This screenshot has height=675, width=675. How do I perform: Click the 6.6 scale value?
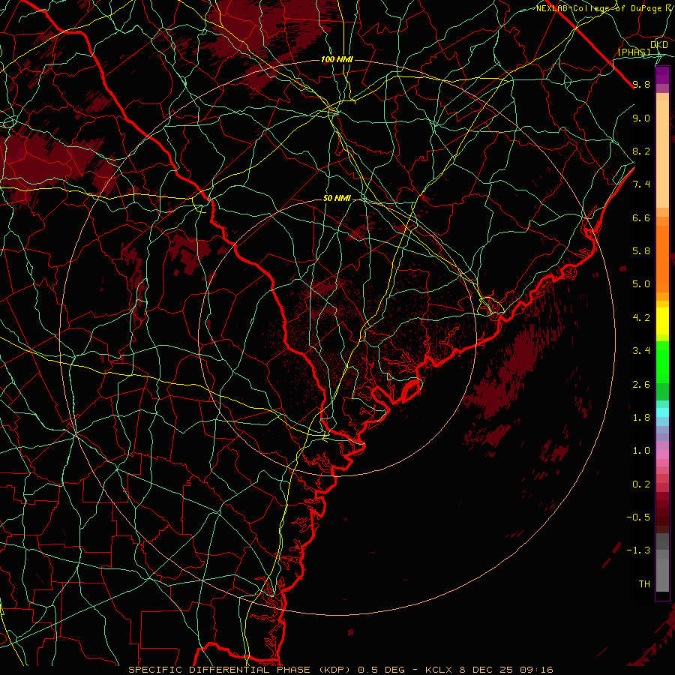pos(641,217)
